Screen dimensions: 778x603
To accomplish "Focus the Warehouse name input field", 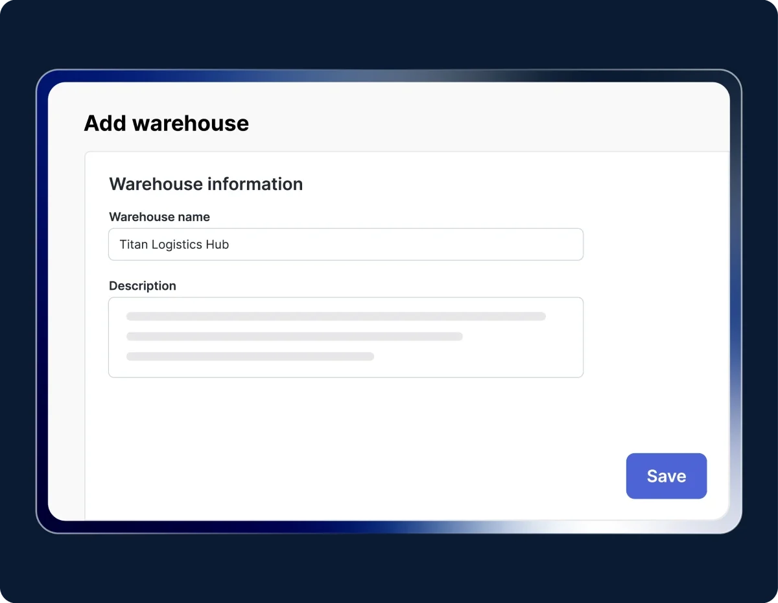I will pyautogui.click(x=345, y=244).
